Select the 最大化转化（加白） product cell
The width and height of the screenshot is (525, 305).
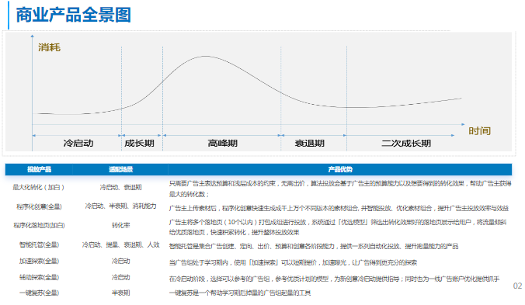(x=39, y=187)
